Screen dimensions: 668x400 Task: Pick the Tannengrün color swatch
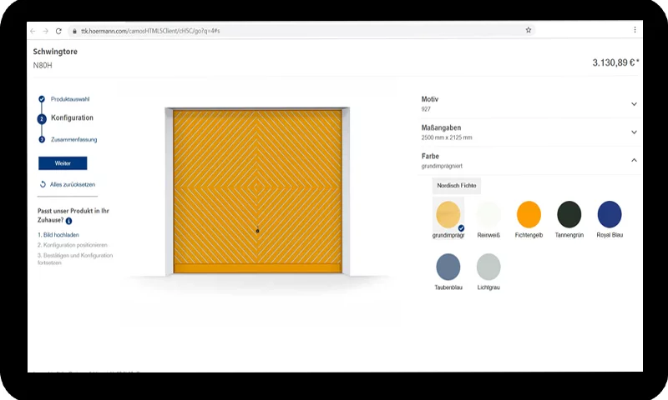click(569, 214)
